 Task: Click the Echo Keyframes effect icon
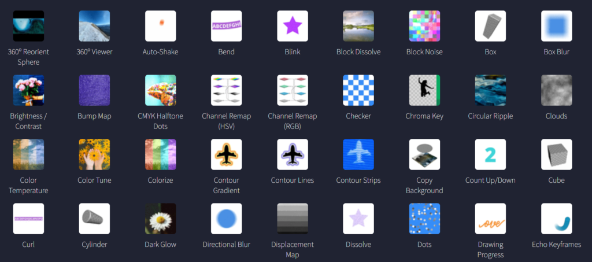tap(556, 219)
